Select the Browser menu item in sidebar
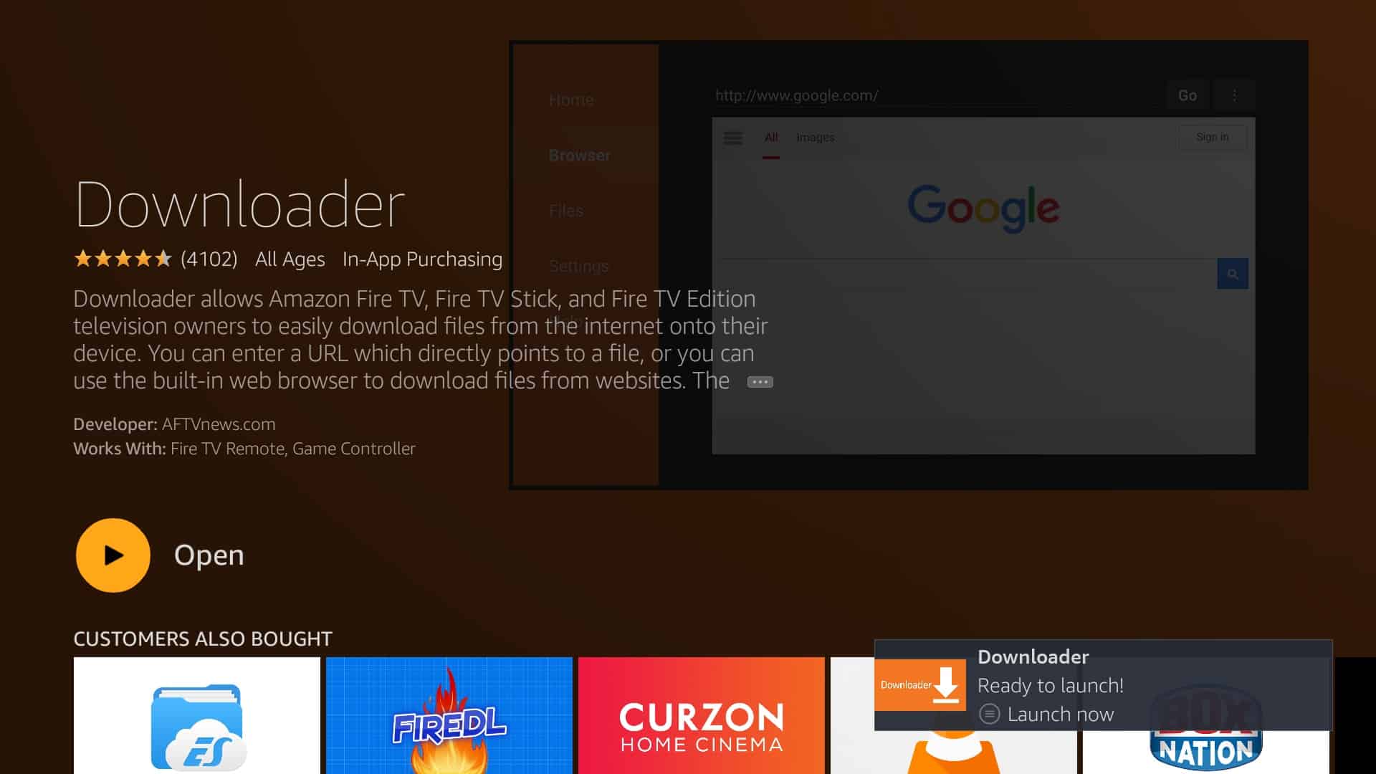 580,154
